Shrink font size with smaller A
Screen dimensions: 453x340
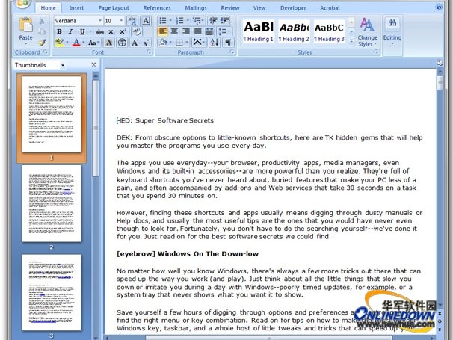click(146, 43)
